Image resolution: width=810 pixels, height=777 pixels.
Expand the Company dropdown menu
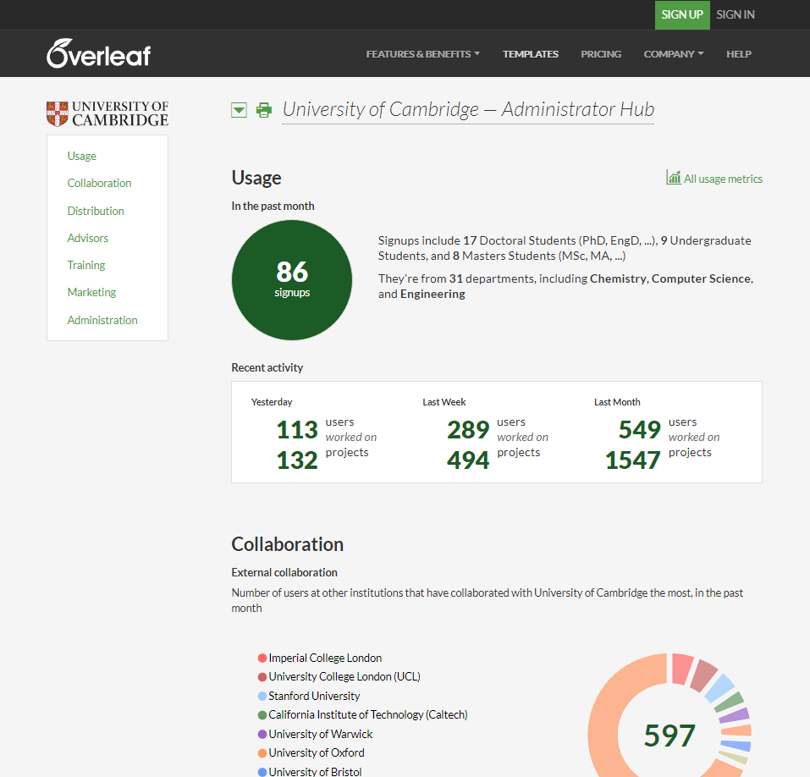[674, 54]
